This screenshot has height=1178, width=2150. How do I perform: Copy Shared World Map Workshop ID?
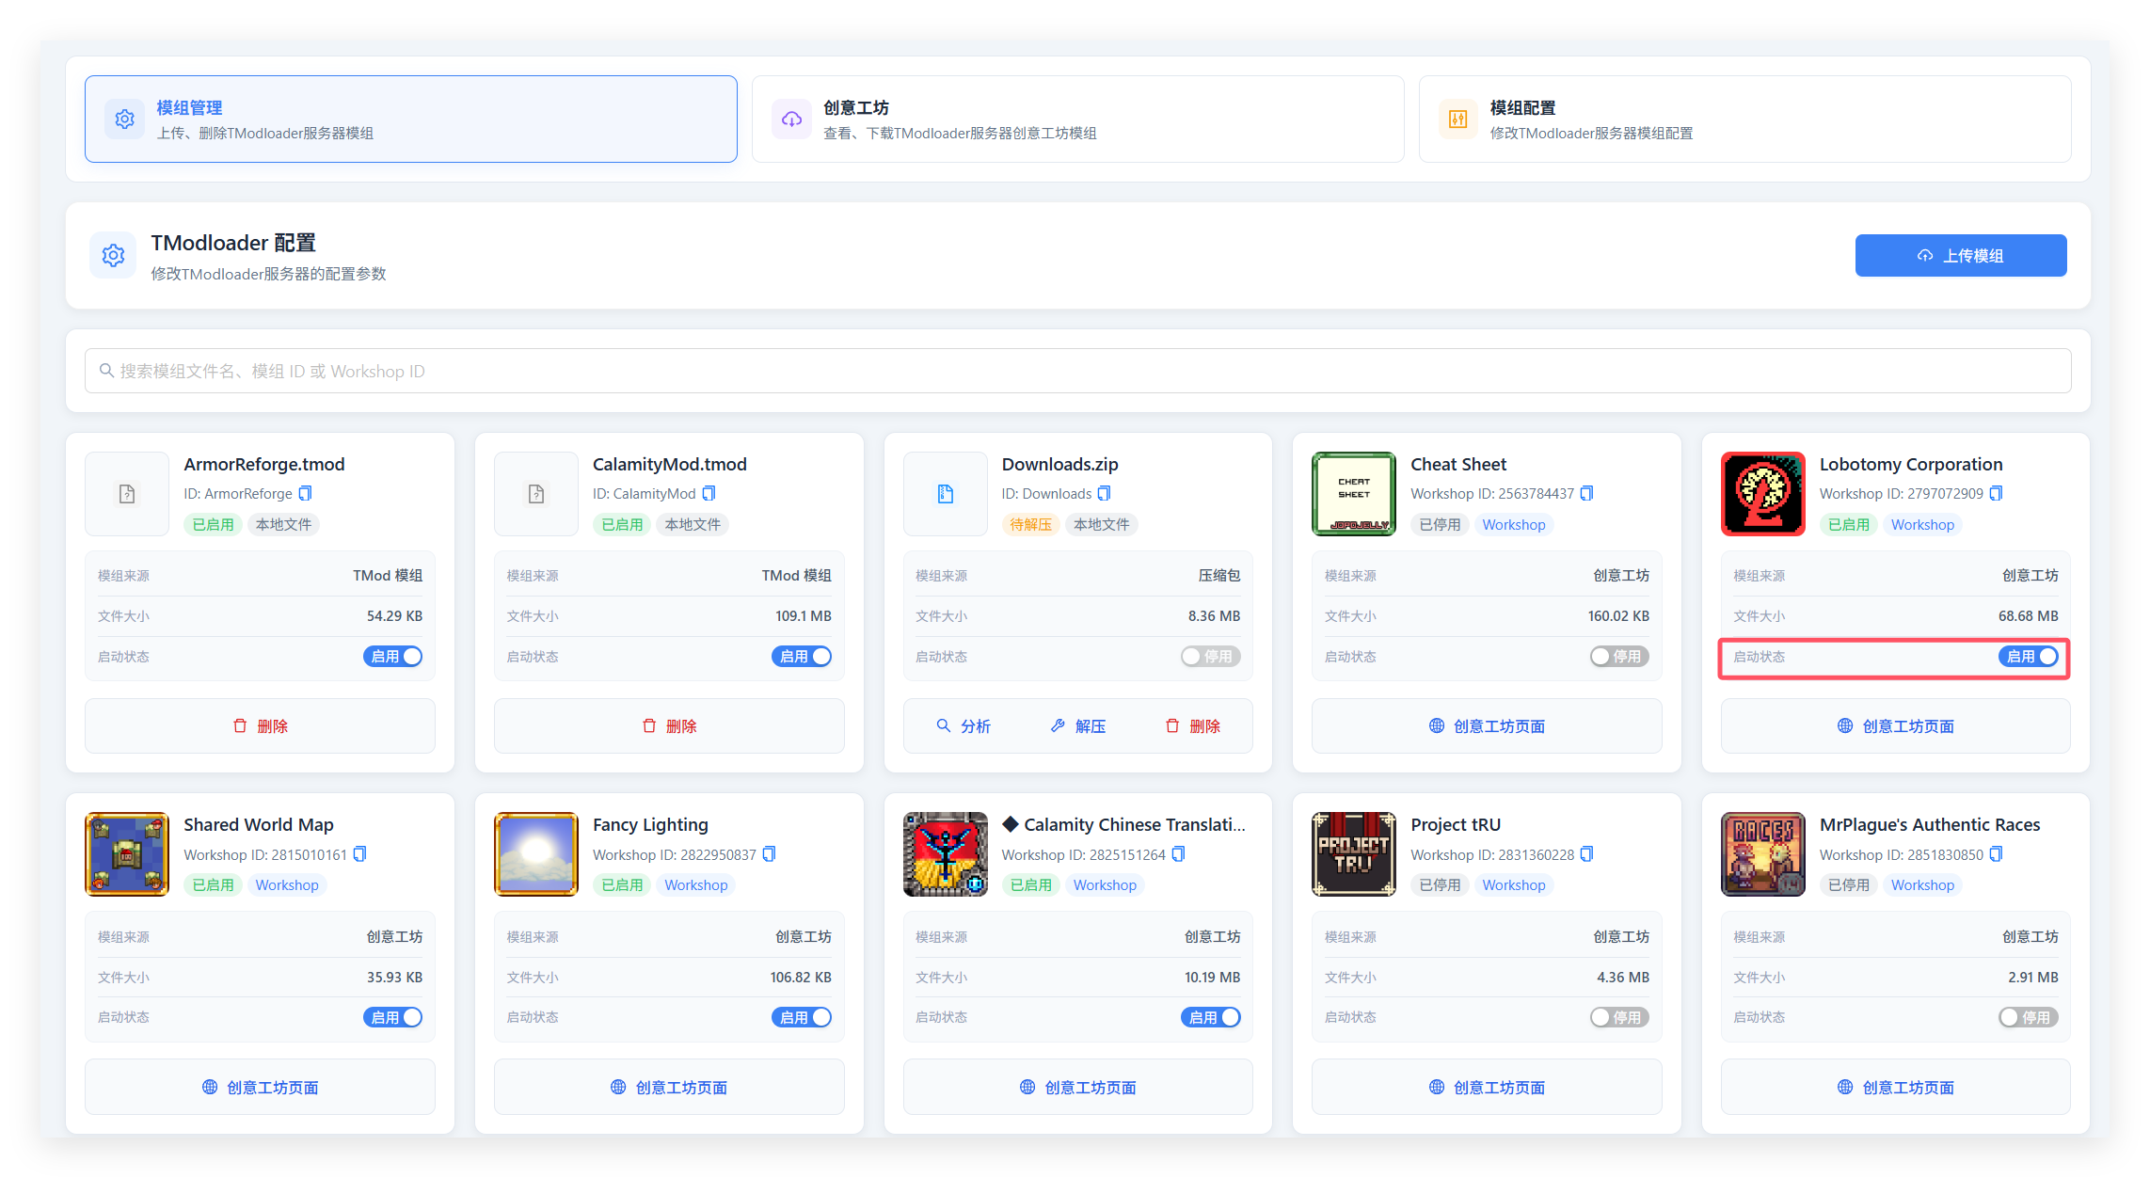coord(360,854)
